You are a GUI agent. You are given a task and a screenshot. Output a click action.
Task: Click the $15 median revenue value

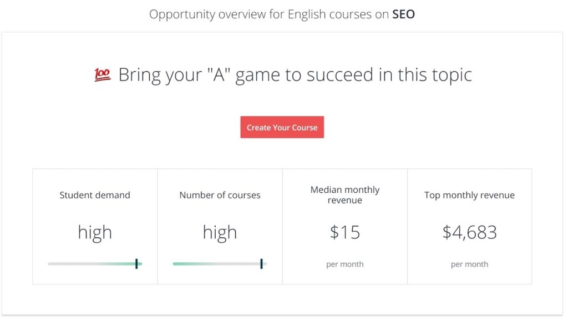(x=345, y=232)
